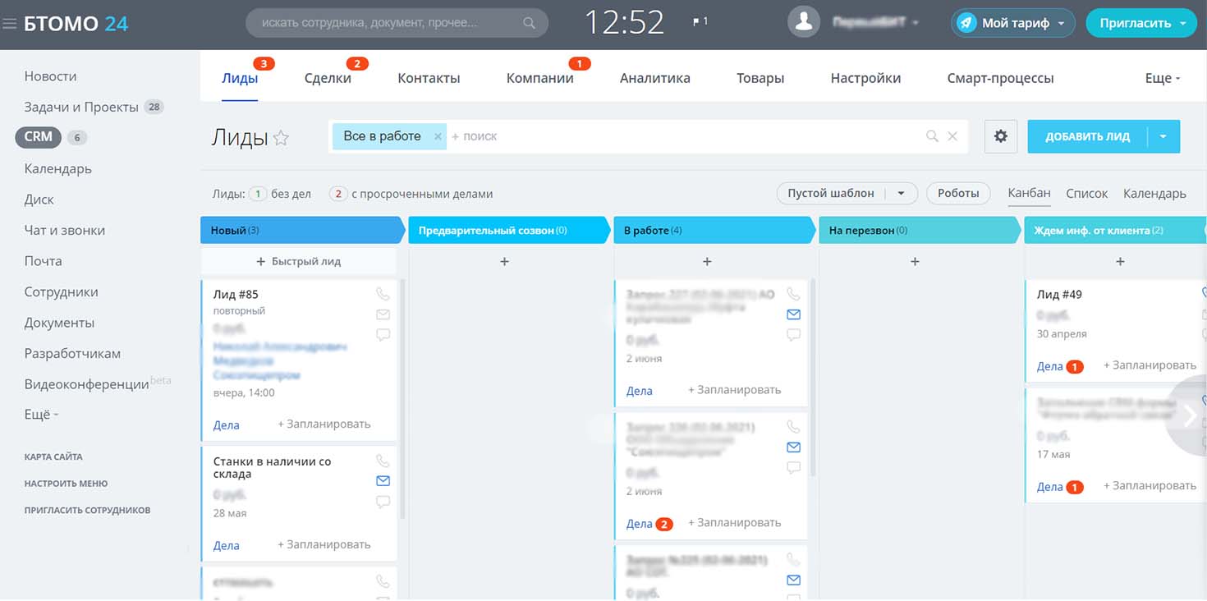Open kanban settings gear icon
This screenshot has width=1207, height=601.
(1000, 136)
